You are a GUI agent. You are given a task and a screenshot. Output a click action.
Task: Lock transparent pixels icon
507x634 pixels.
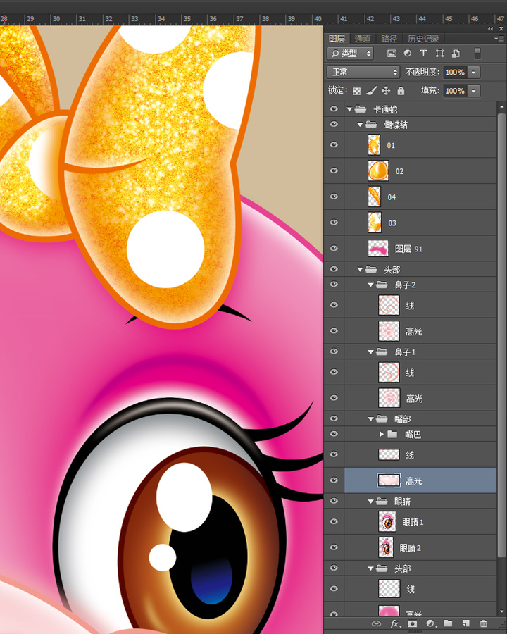(356, 91)
